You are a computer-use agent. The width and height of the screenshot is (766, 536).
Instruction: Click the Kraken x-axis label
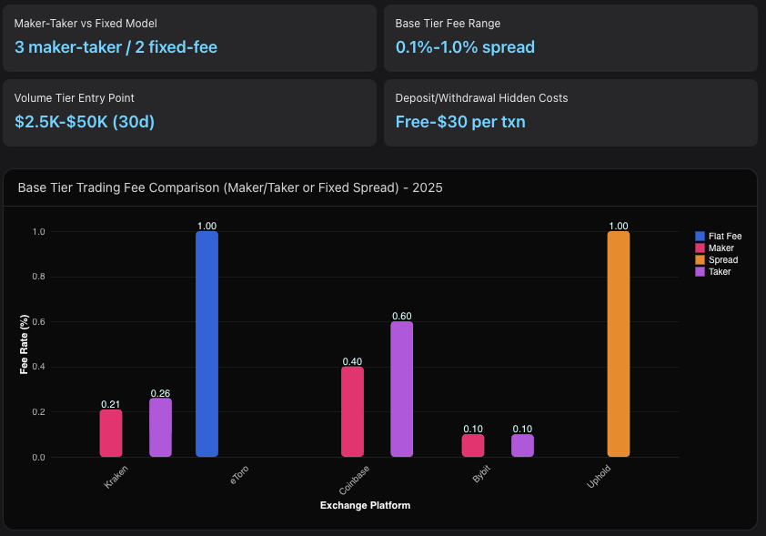pyautogui.click(x=116, y=478)
